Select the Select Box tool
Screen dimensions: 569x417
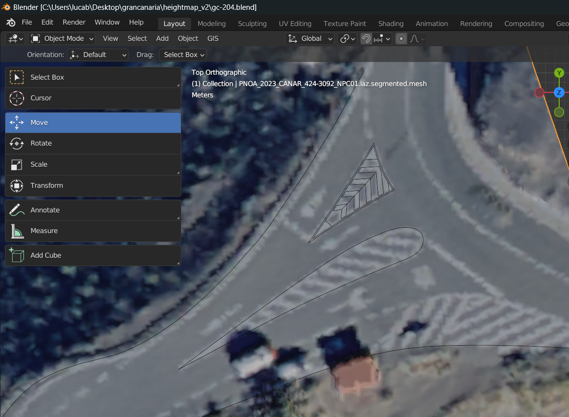point(93,77)
